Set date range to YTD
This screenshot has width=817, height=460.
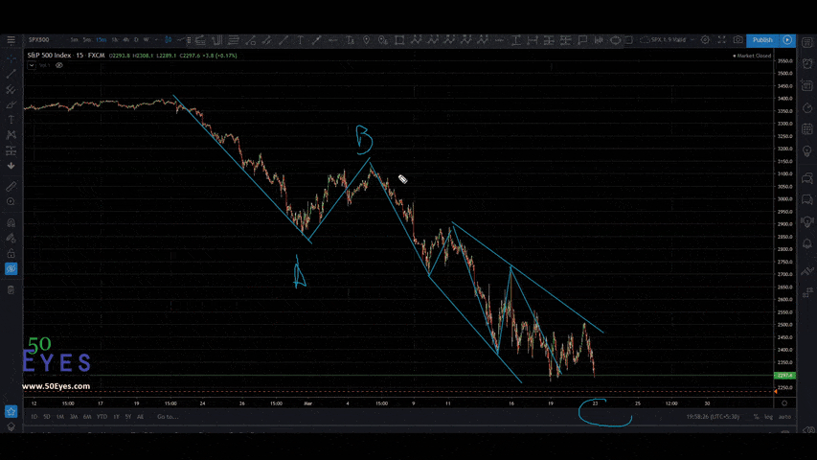tap(102, 417)
